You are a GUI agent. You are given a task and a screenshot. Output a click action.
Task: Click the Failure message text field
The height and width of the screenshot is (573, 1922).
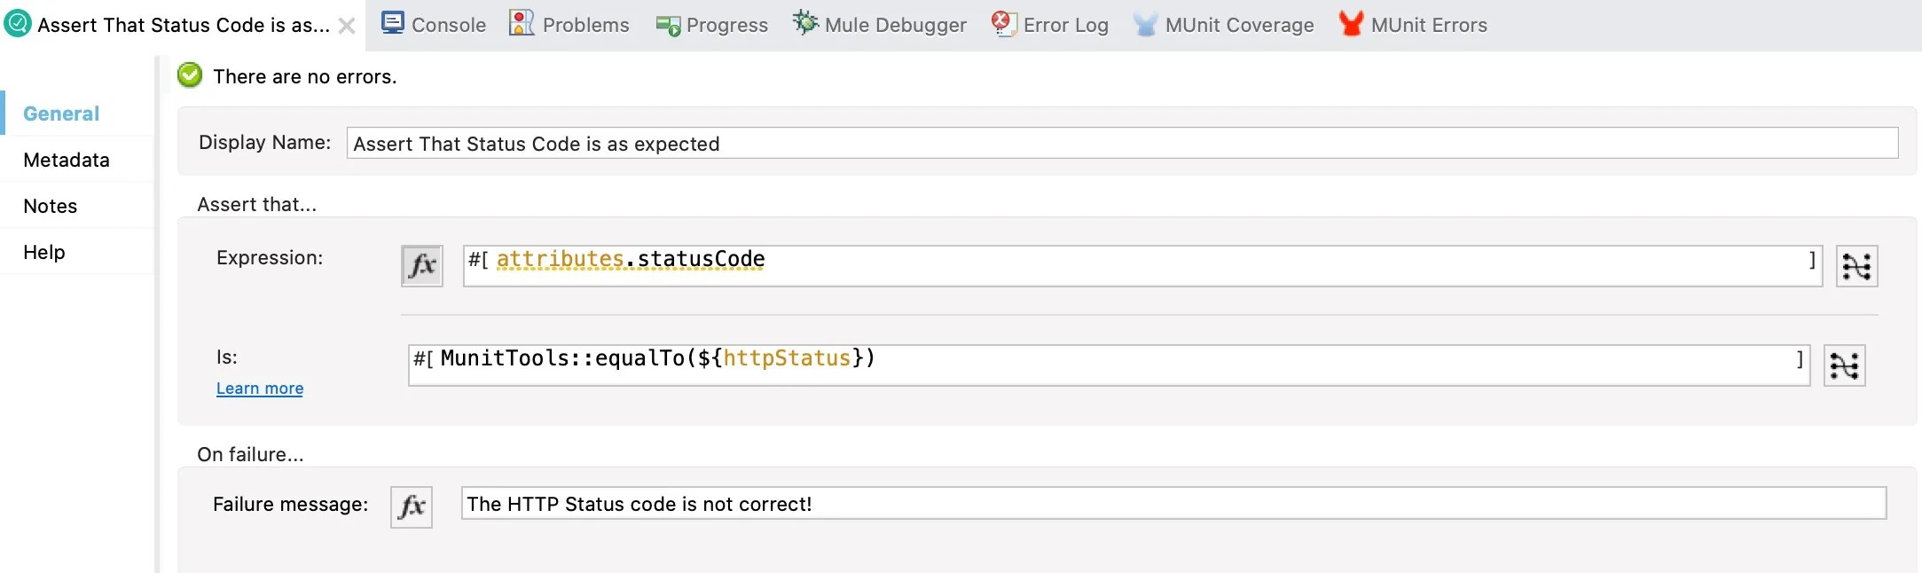point(1173,504)
